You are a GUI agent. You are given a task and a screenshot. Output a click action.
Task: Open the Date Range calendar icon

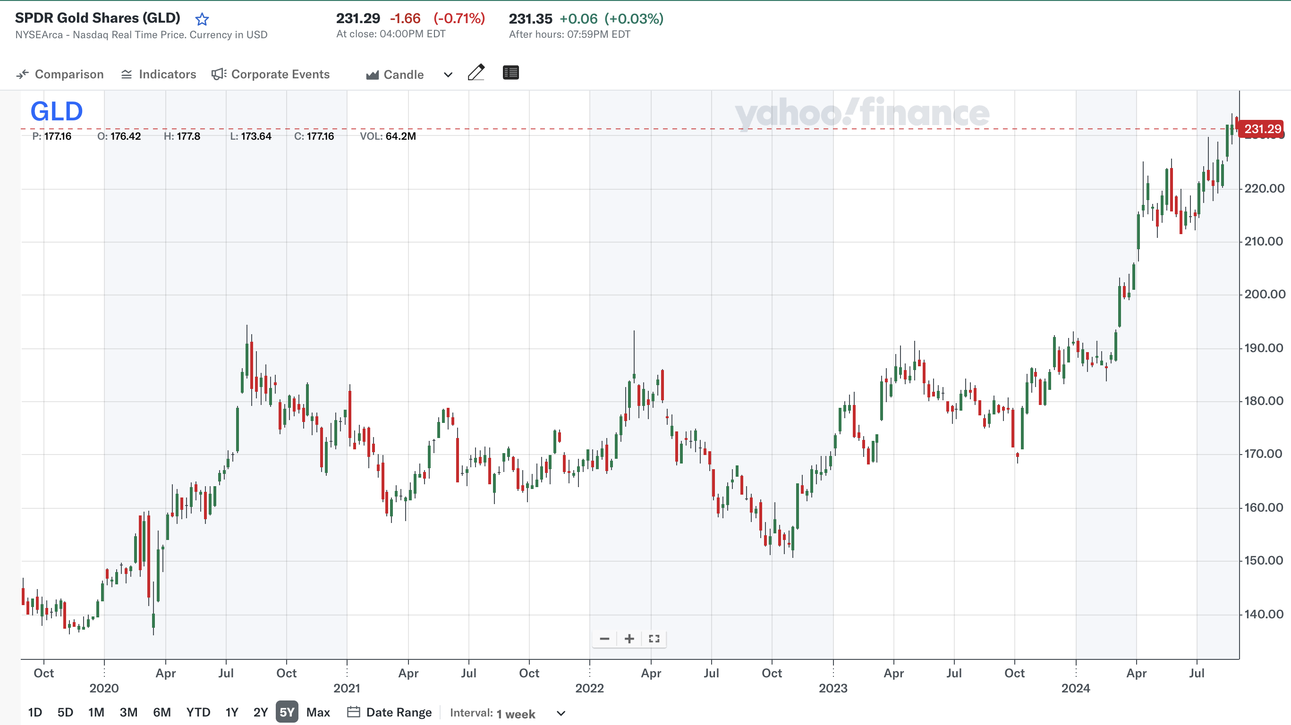coord(354,712)
